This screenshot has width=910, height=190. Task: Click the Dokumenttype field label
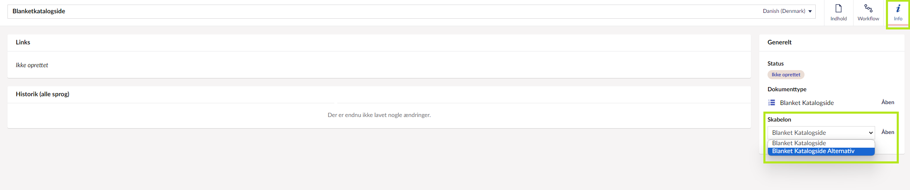(x=787, y=89)
